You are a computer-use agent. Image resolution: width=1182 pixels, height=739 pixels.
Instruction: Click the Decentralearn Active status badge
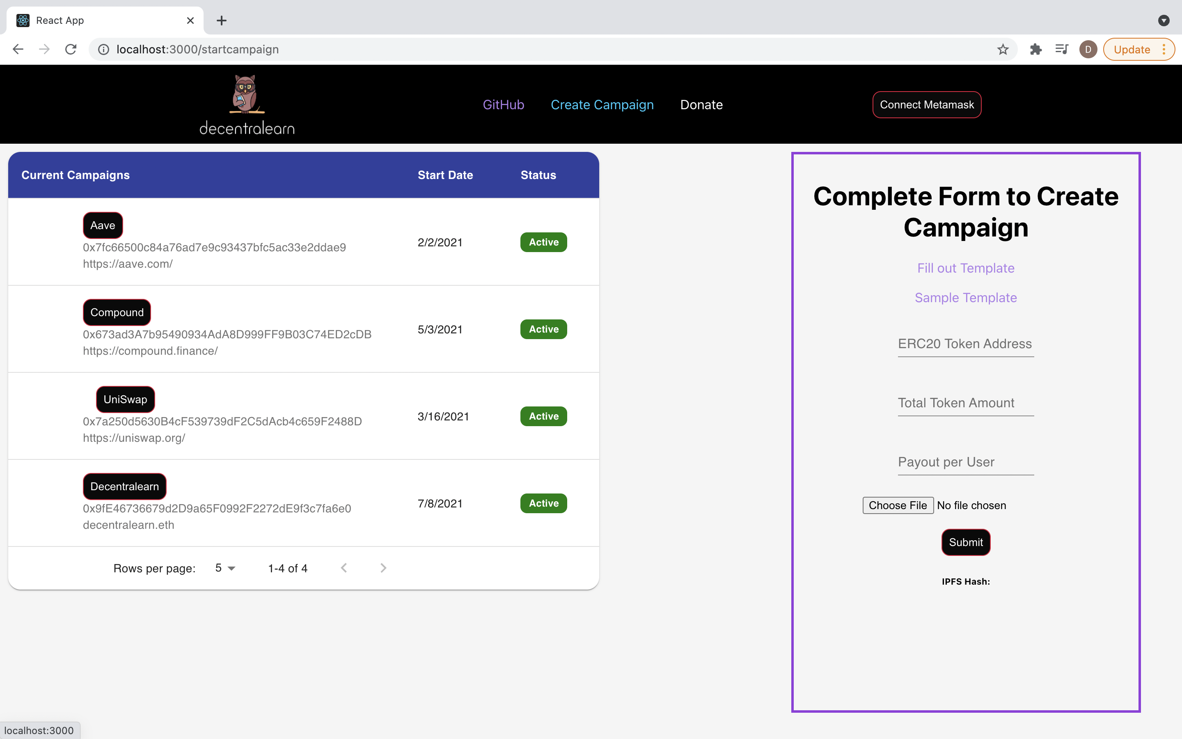click(544, 503)
